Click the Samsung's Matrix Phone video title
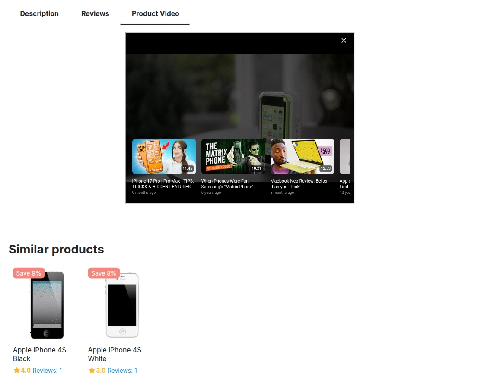Viewport: 484px width, 380px height. point(229,184)
